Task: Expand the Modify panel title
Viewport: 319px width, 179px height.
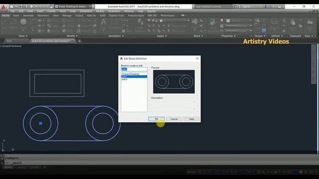Action: [72, 36]
